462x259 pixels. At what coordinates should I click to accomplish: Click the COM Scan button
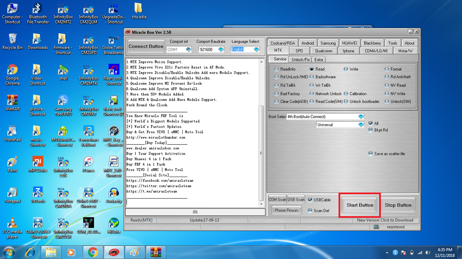click(x=277, y=199)
